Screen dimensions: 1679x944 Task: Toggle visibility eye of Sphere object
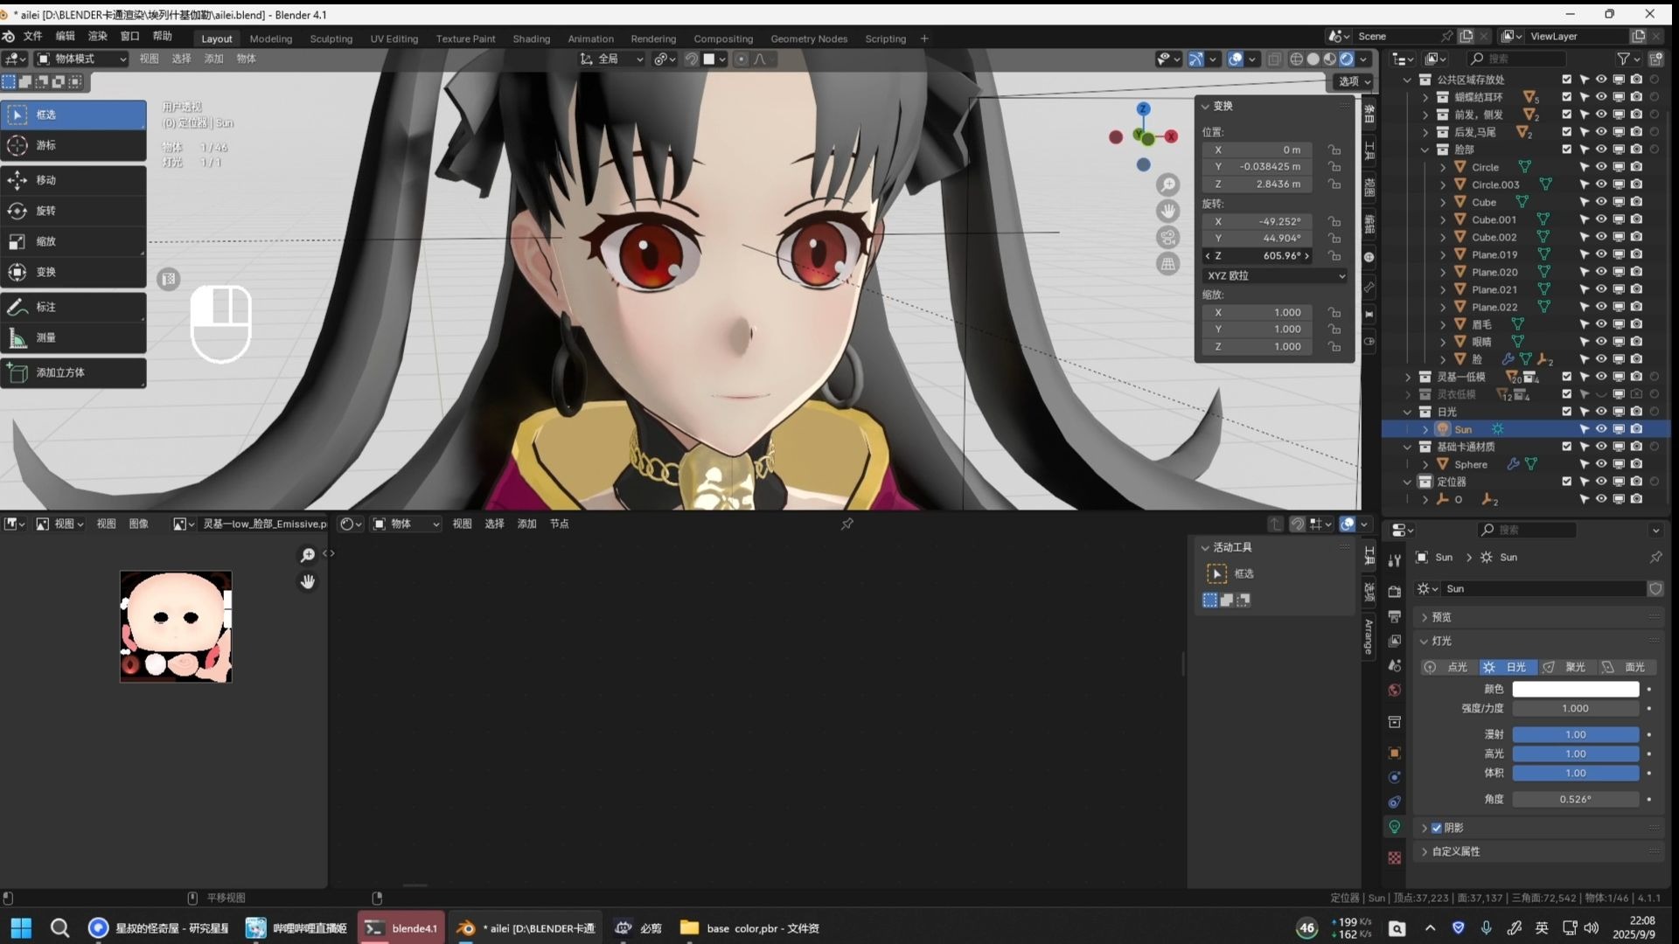[1601, 464]
